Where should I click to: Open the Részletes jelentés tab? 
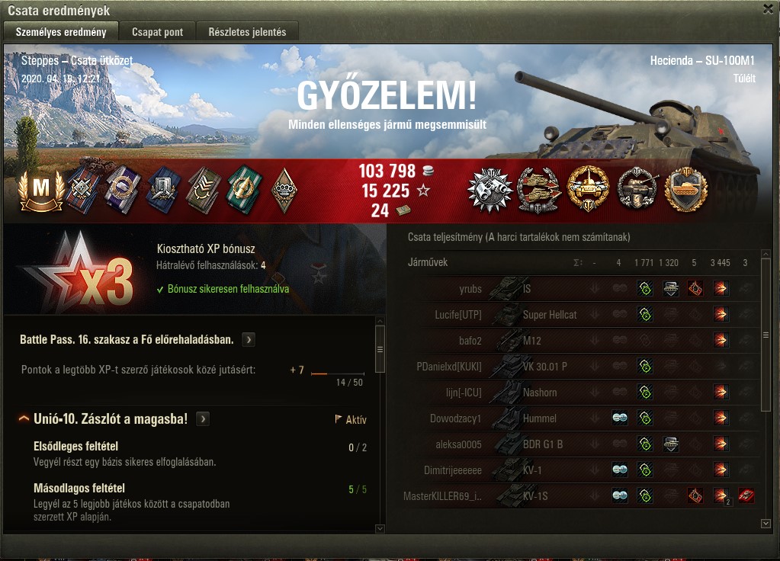click(x=247, y=32)
